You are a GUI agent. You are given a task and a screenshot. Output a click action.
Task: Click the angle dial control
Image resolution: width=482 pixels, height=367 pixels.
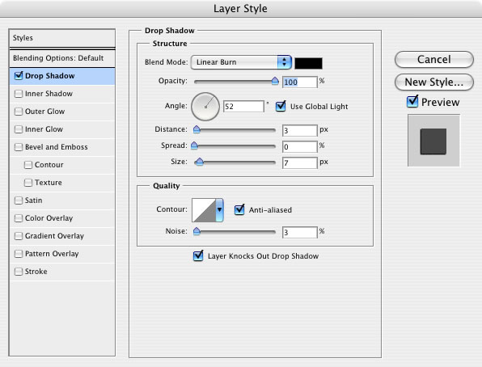[x=205, y=107]
